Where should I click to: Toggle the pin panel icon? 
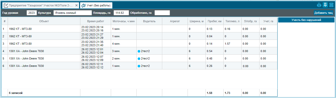pos(325,5)
